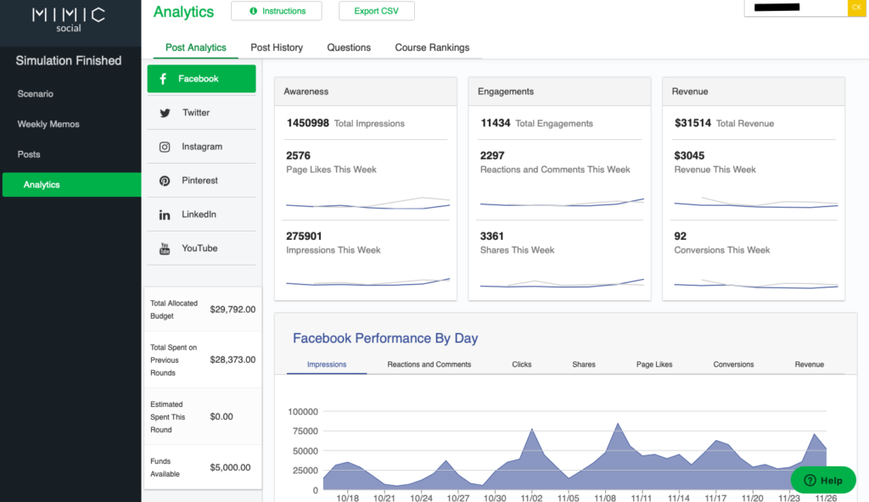Click the Impressions This Week sparkline

[x=367, y=282]
